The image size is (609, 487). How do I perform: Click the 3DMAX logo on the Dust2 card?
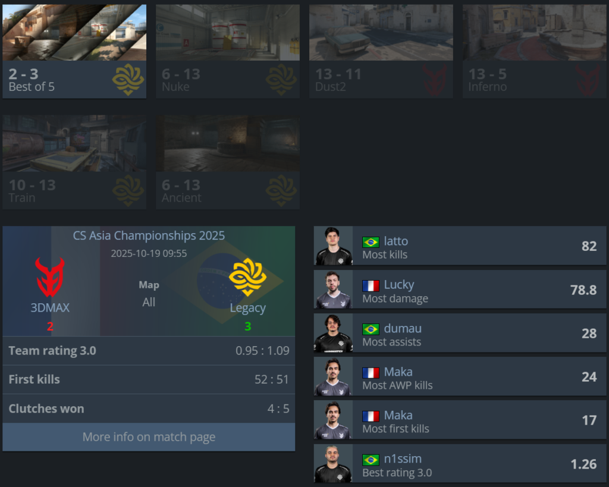click(x=435, y=80)
